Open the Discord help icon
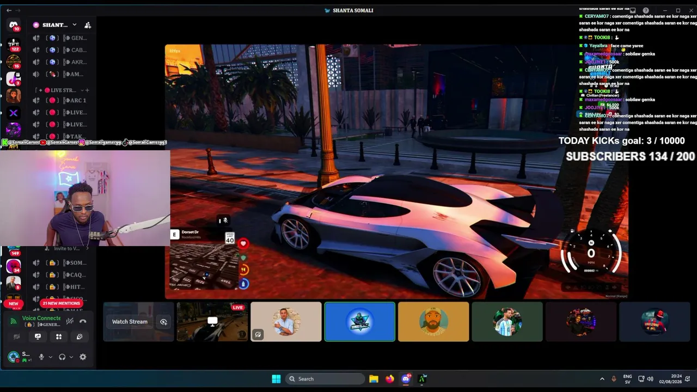The image size is (697, 392). click(x=646, y=10)
